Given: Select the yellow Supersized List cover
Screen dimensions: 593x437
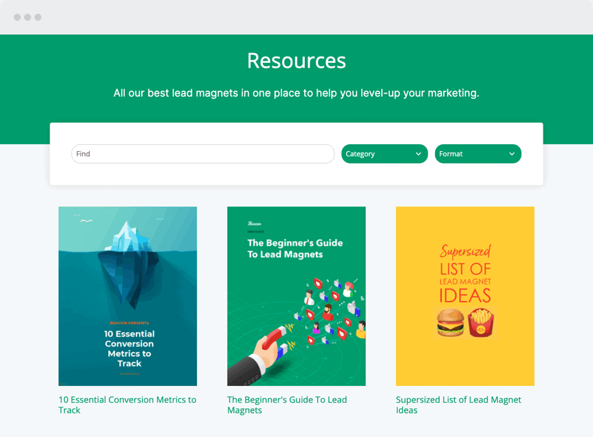Looking at the screenshot, I should pyautogui.click(x=465, y=295).
